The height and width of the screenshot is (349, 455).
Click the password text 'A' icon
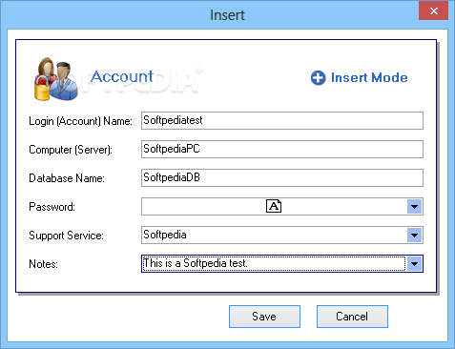274,206
